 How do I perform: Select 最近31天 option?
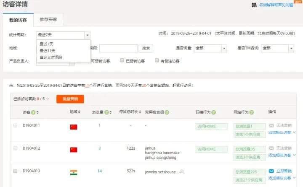coord(48,51)
